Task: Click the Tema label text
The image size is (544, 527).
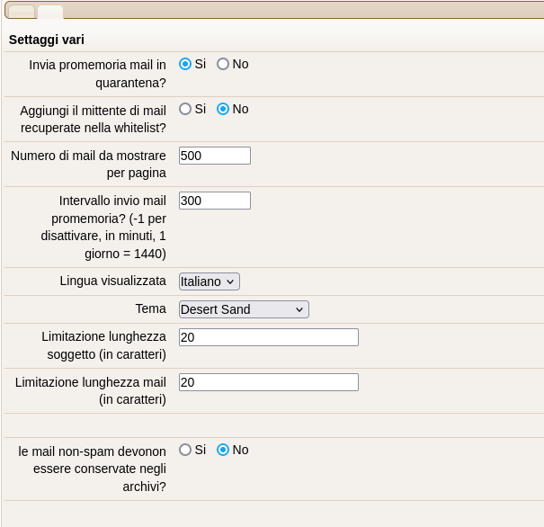Action: (x=150, y=308)
